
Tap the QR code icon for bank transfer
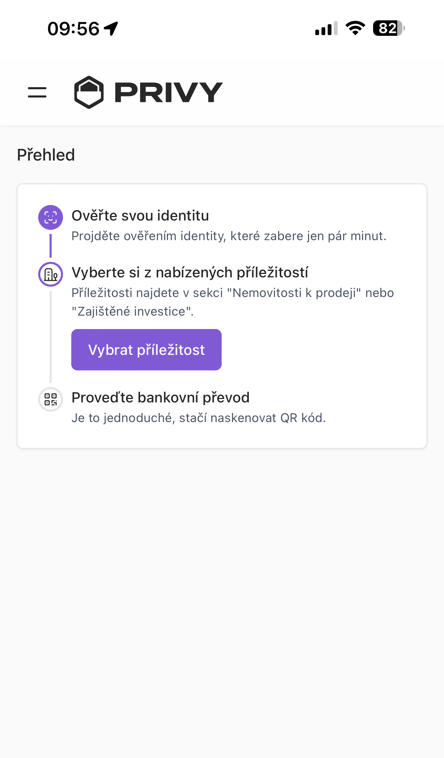pyautogui.click(x=50, y=400)
